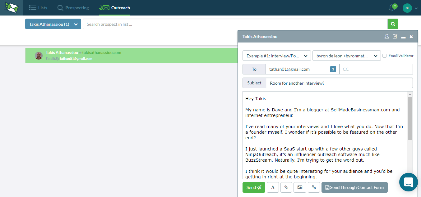Click the To recipient field
Screen dimensions: 421x197
pyautogui.click(x=303, y=69)
